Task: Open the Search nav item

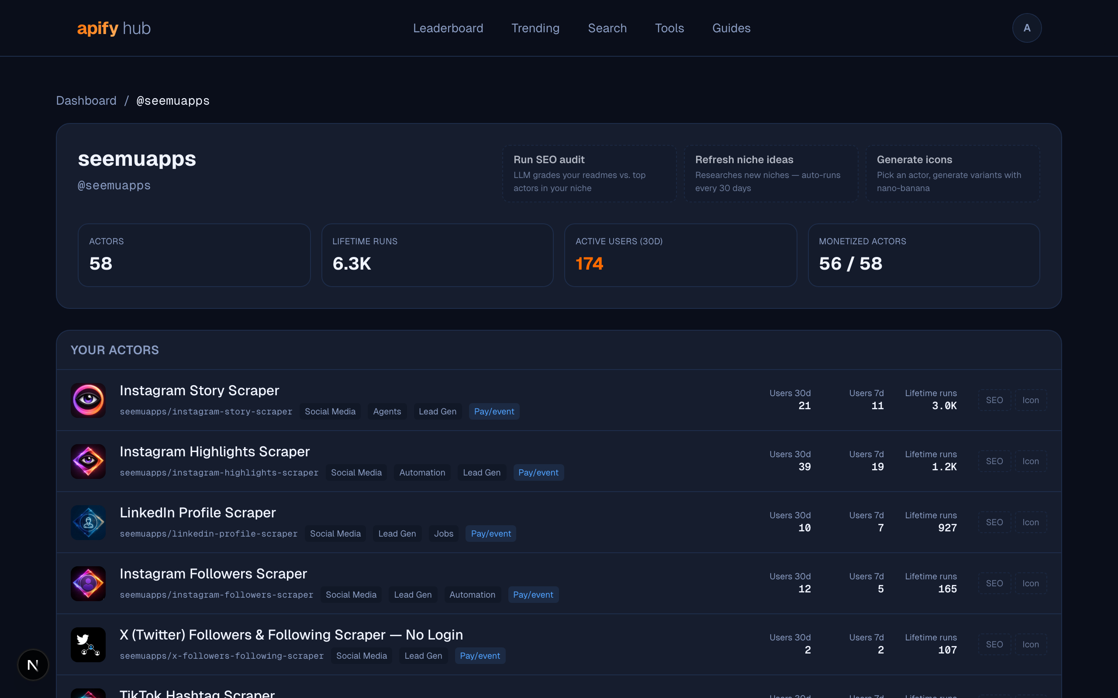Action: 607,28
